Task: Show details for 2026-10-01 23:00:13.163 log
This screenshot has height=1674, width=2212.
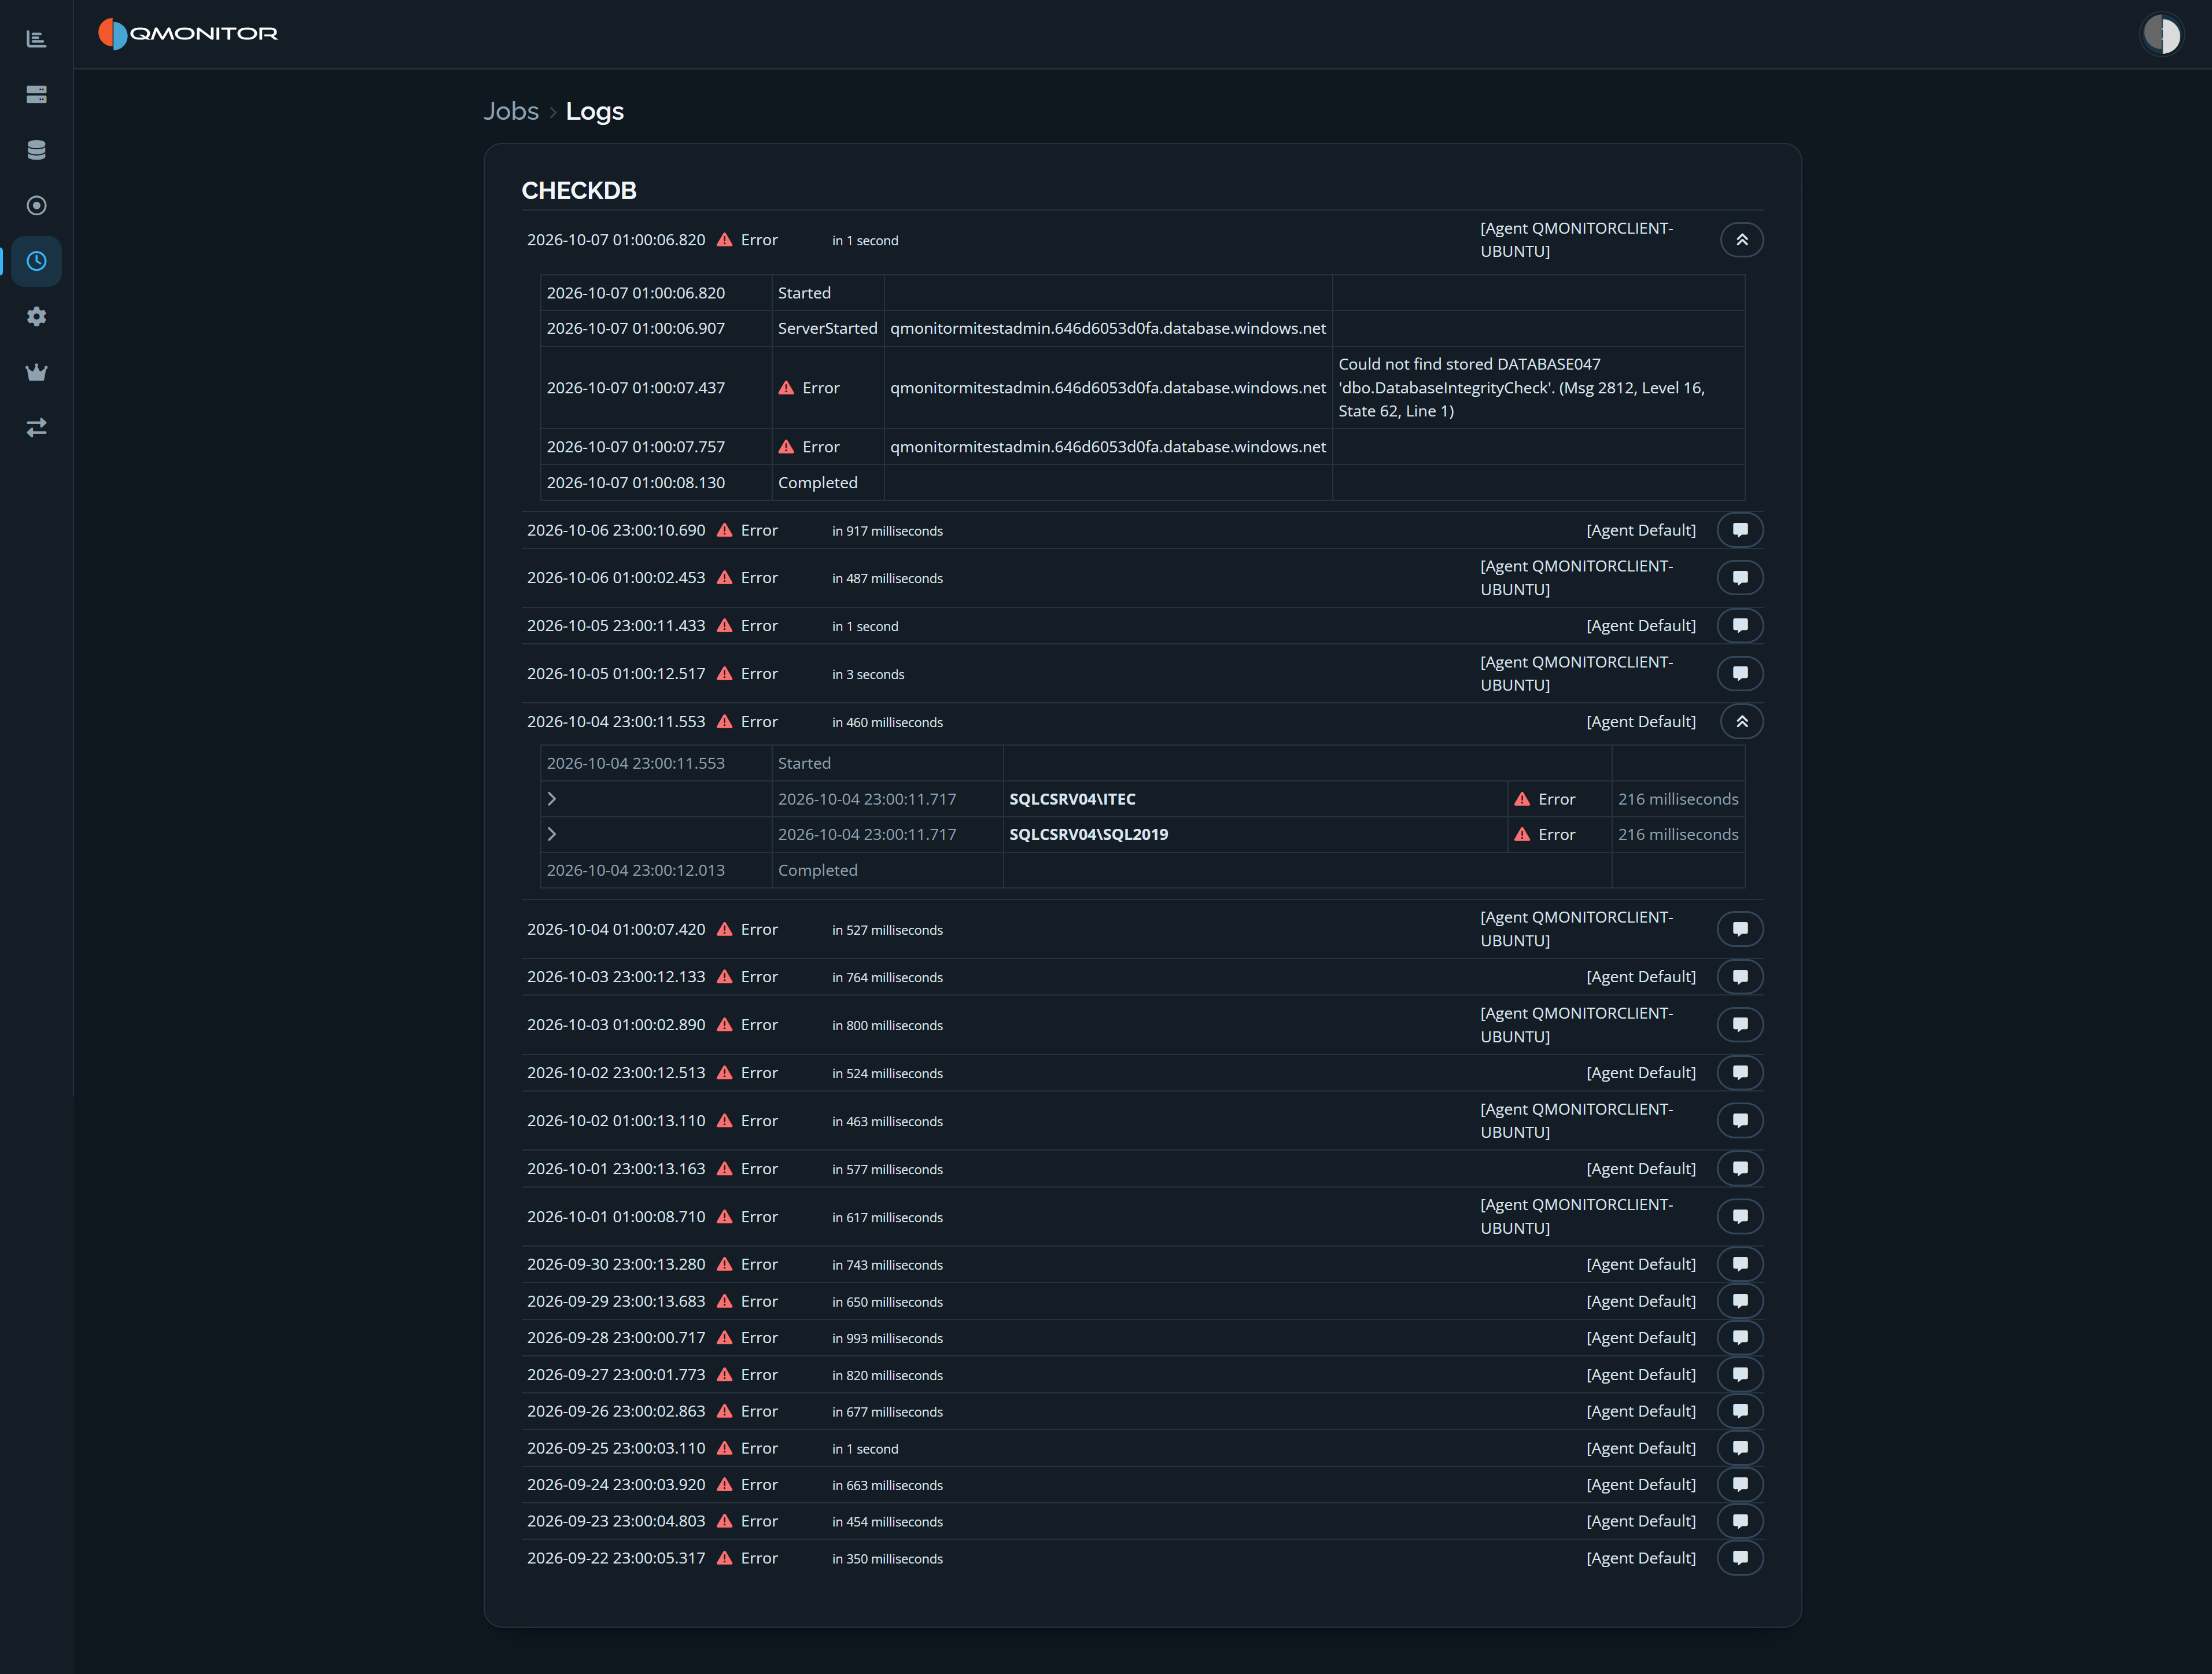Action: 1740,1169
